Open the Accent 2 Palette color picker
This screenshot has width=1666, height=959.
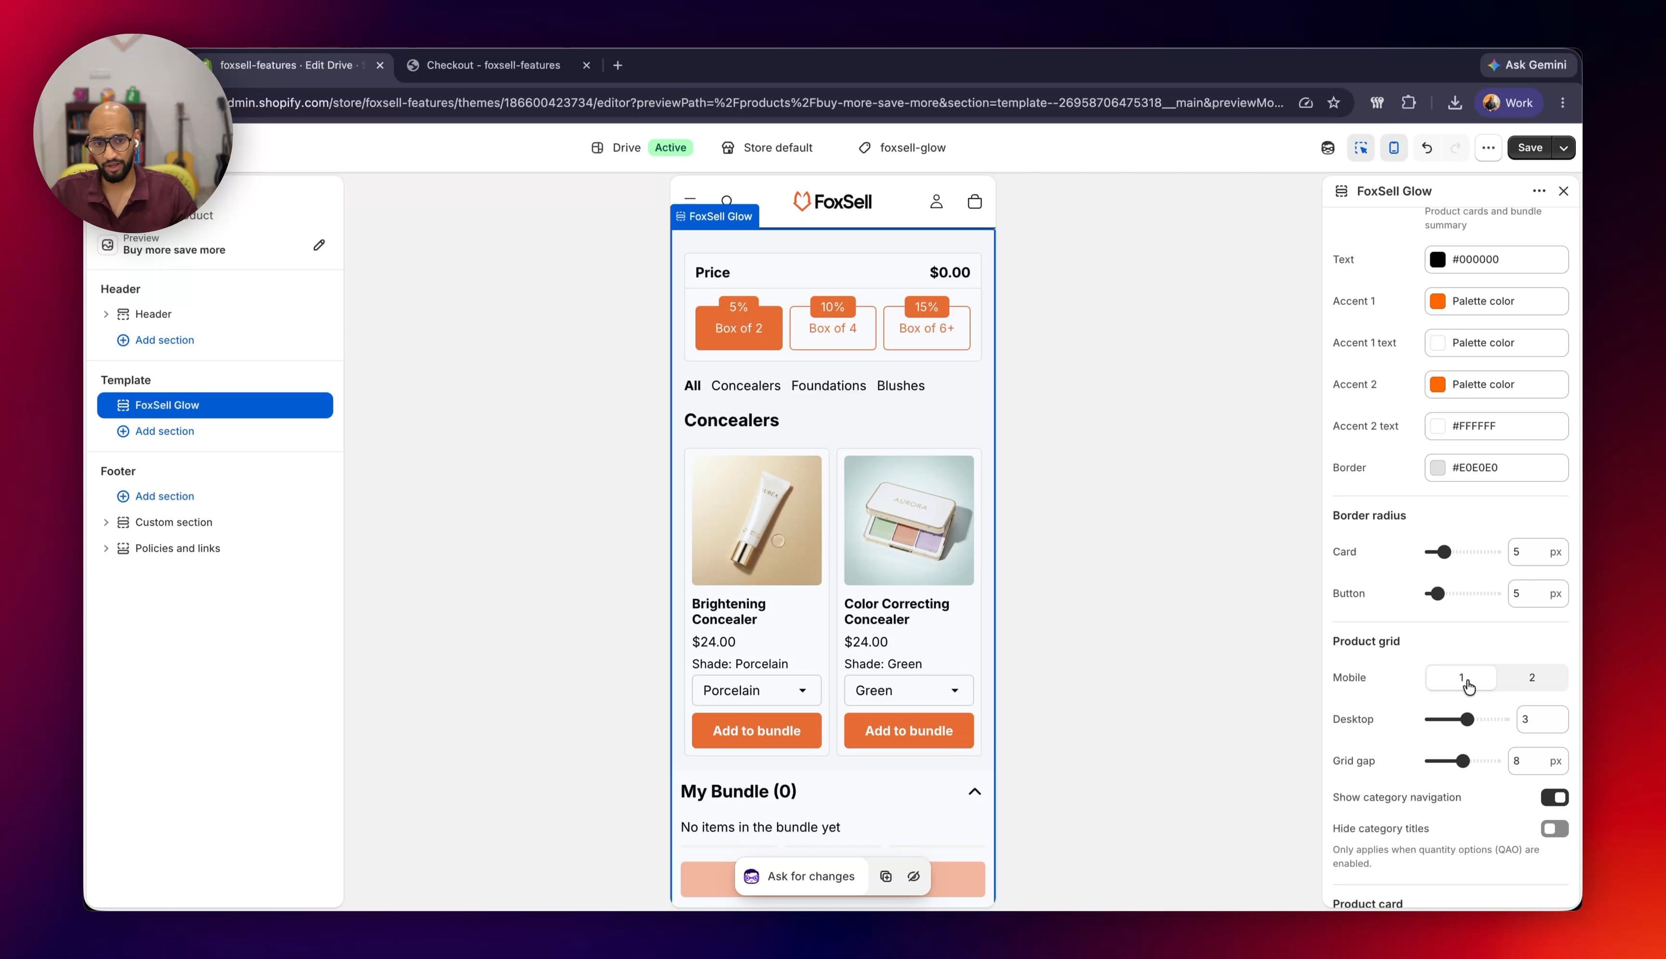tap(1496, 384)
